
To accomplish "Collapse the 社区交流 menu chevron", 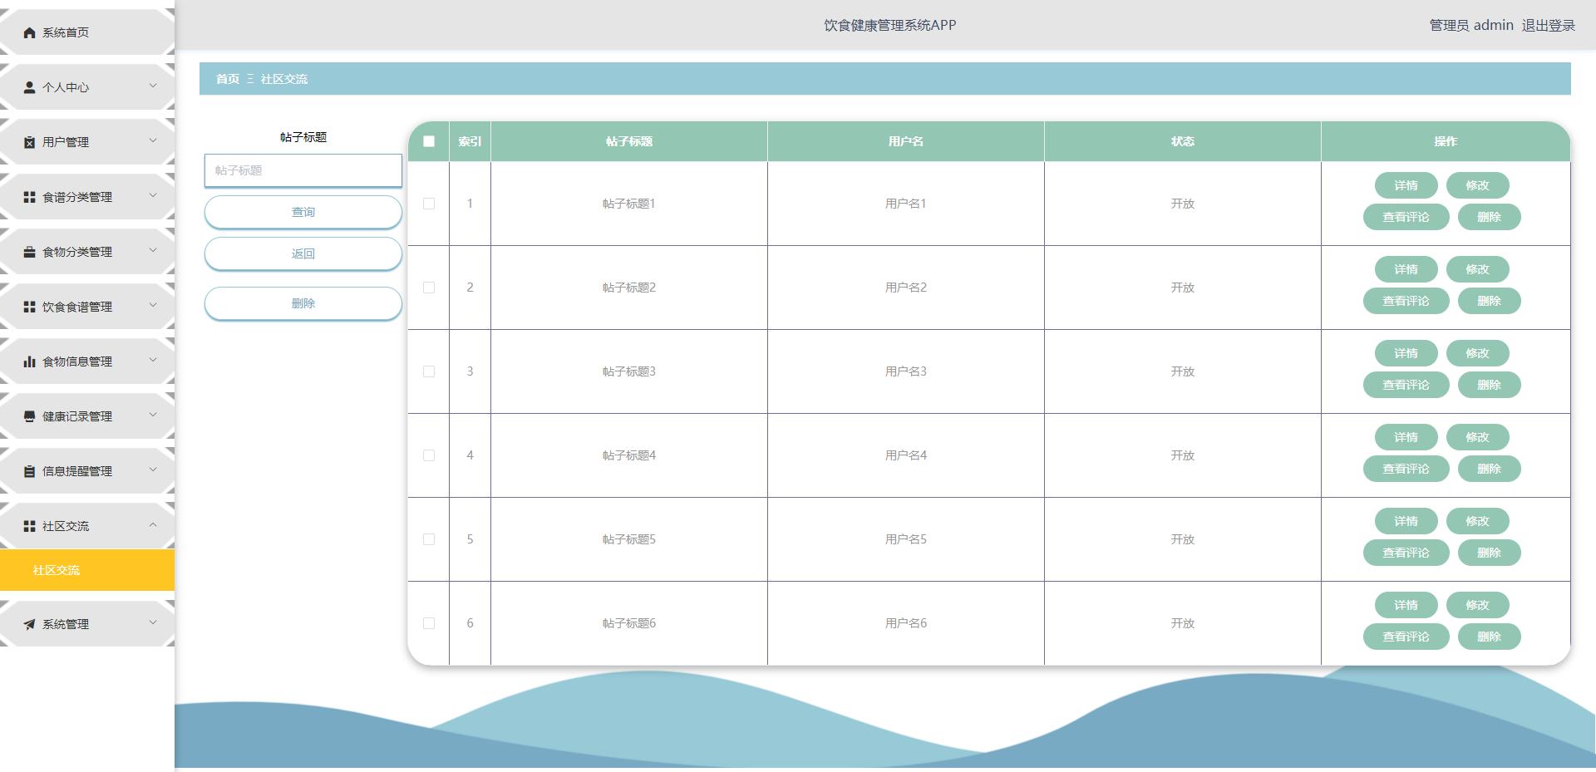I will pos(153,524).
